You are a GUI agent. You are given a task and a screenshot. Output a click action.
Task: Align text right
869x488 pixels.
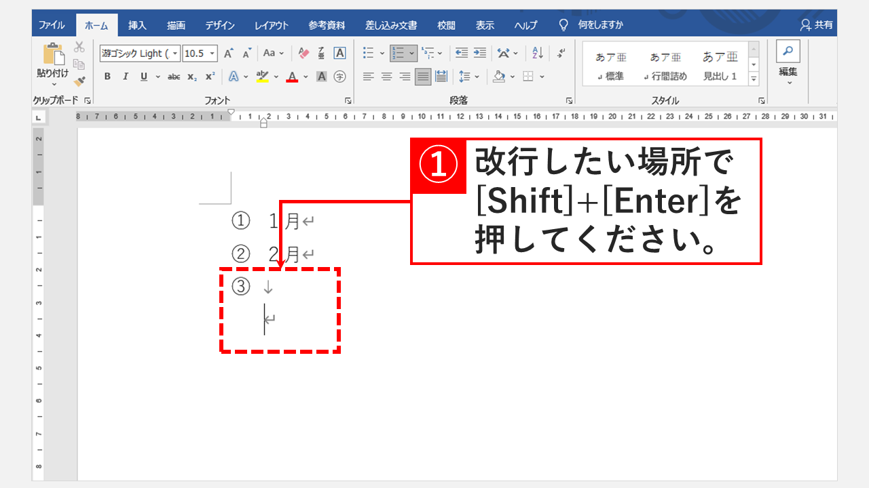tap(405, 77)
